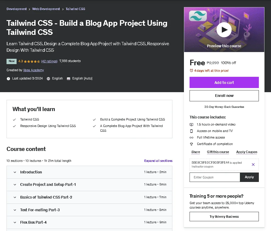This screenshot has width=271, height=231.
Task: Click the 'What you'll learn' heading
Action: point(34,109)
